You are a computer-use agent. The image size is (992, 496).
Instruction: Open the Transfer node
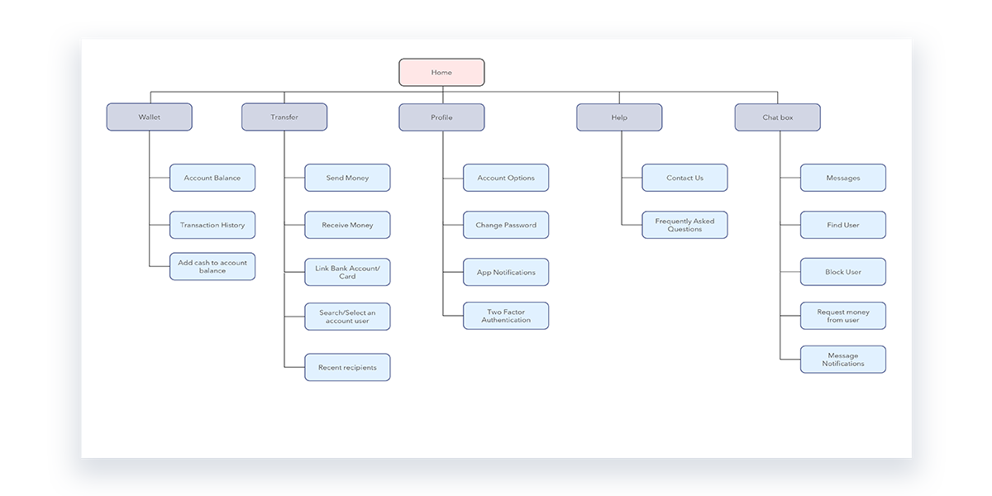click(284, 117)
